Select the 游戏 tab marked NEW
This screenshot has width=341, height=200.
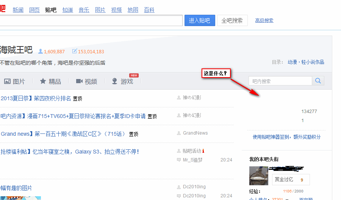point(123,81)
